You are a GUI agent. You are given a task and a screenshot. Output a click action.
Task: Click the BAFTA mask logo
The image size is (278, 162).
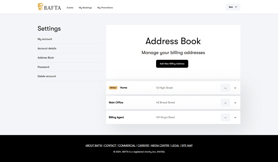(40, 6)
